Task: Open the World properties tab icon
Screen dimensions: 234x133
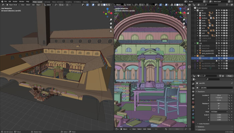Action: (x=193, y=103)
